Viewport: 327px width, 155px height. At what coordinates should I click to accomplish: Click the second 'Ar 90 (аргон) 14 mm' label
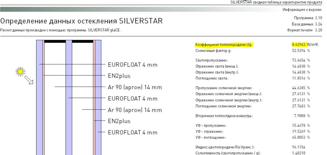[135, 110]
